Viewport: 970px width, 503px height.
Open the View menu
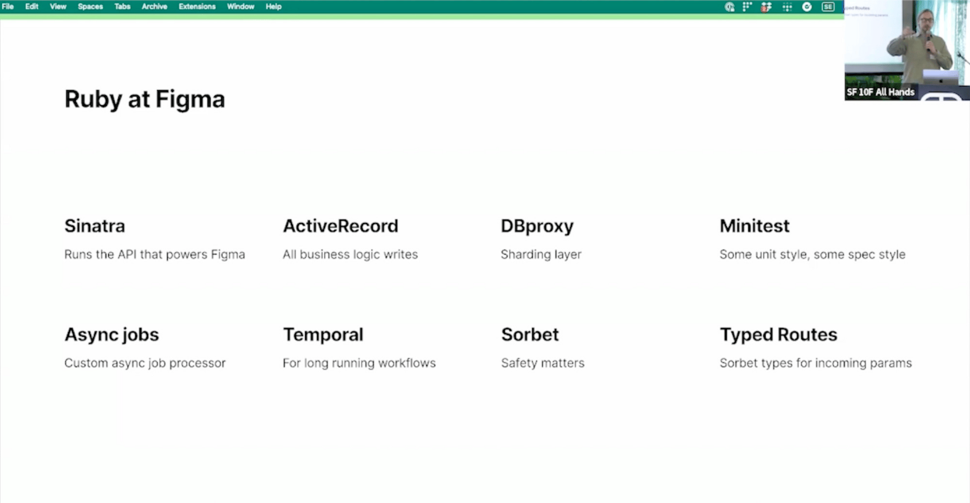(58, 7)
